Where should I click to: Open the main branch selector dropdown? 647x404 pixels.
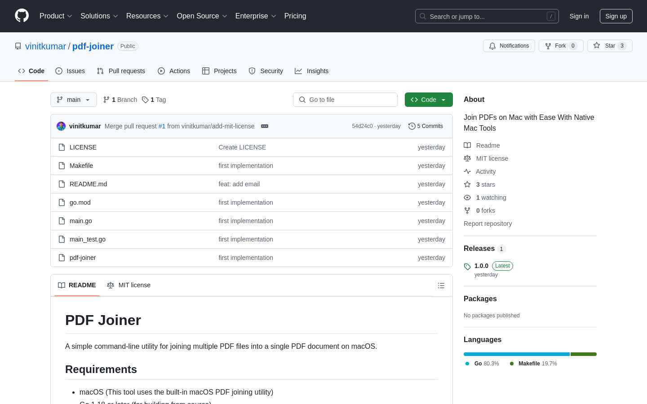pos(74,100)
